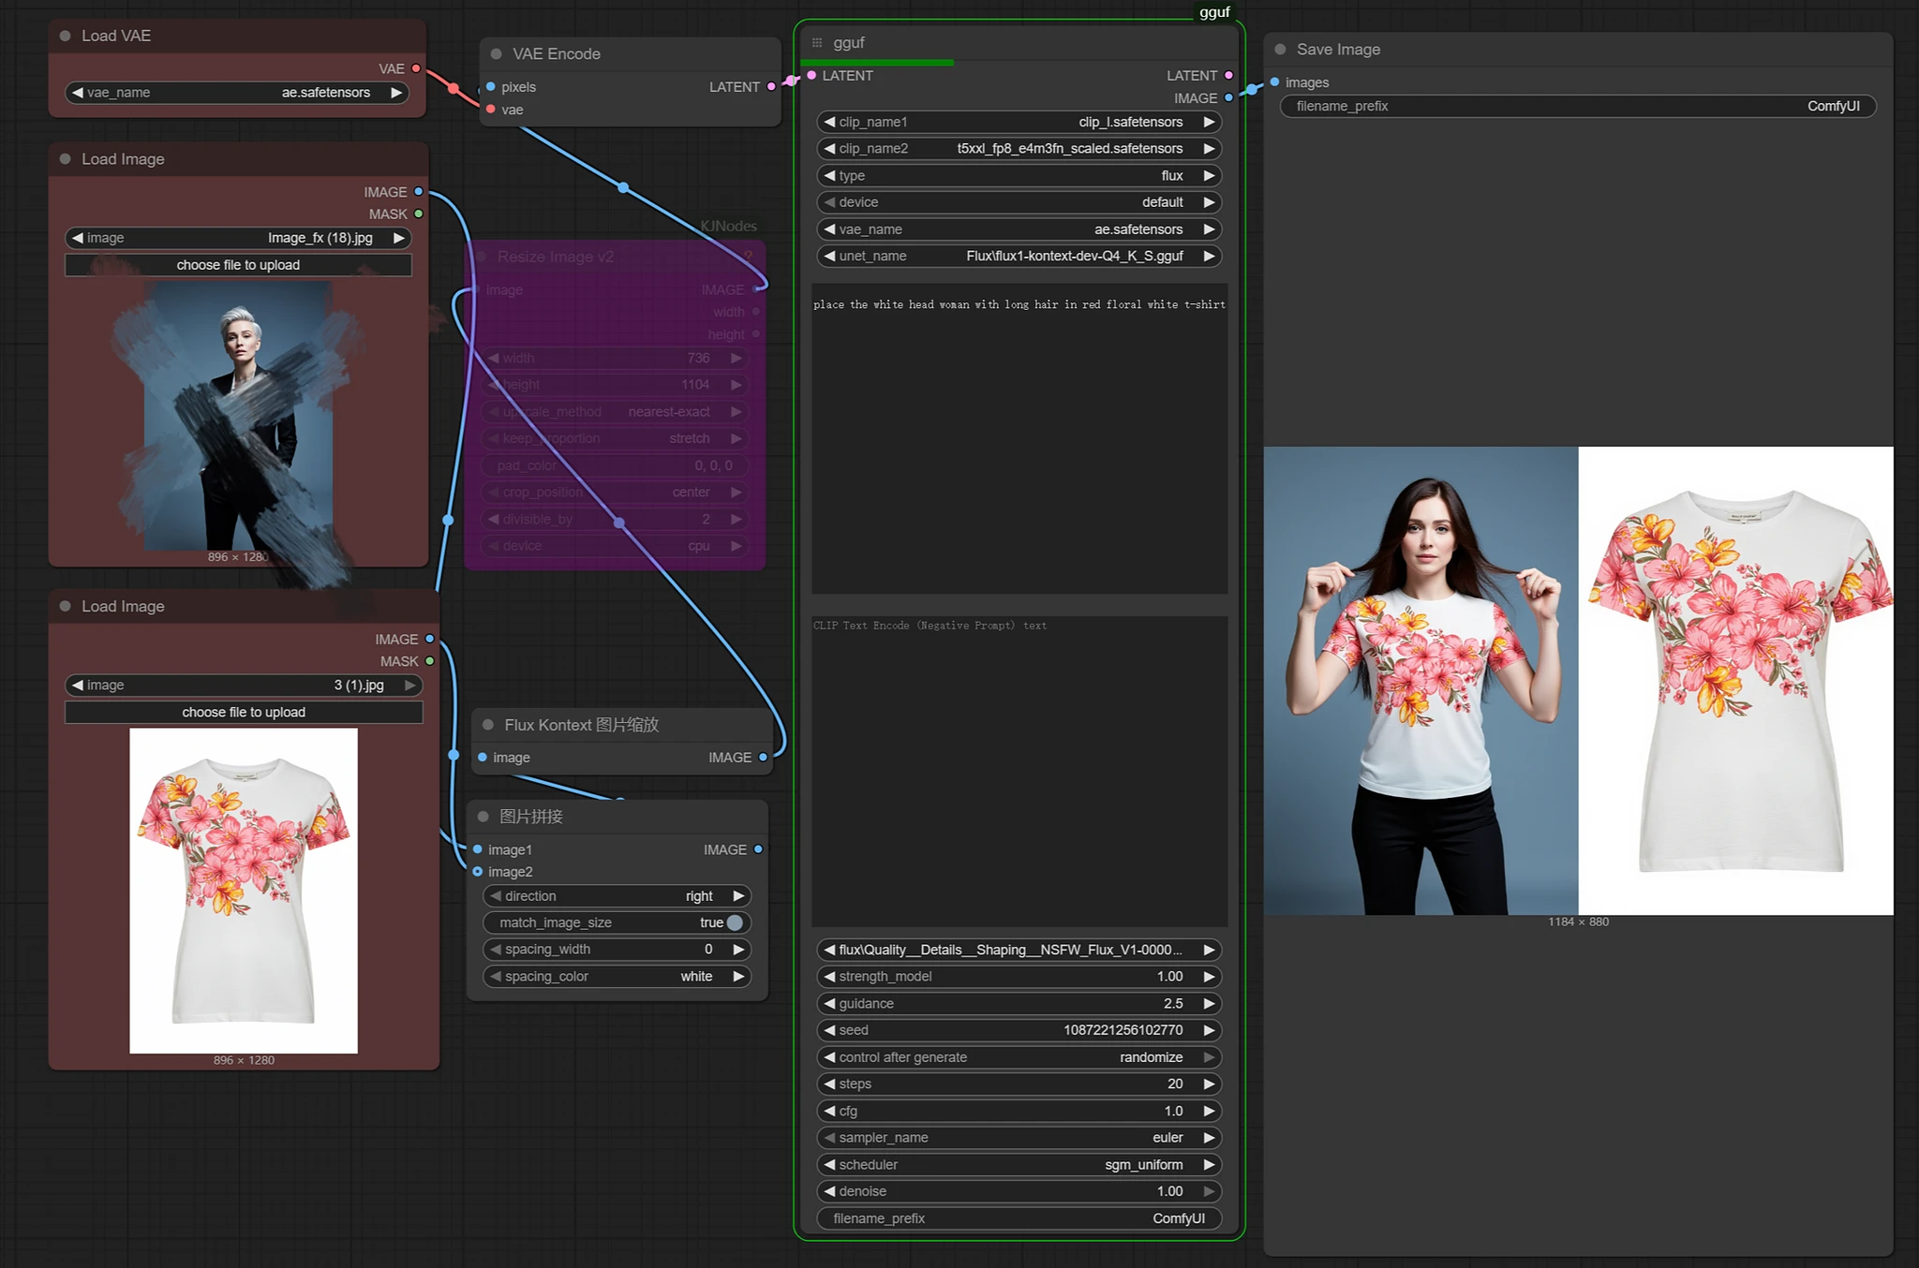Click the floral t-shirt preview thumbnail
The height and width of the screenshot is (1268, 1919).
point(244,891)
